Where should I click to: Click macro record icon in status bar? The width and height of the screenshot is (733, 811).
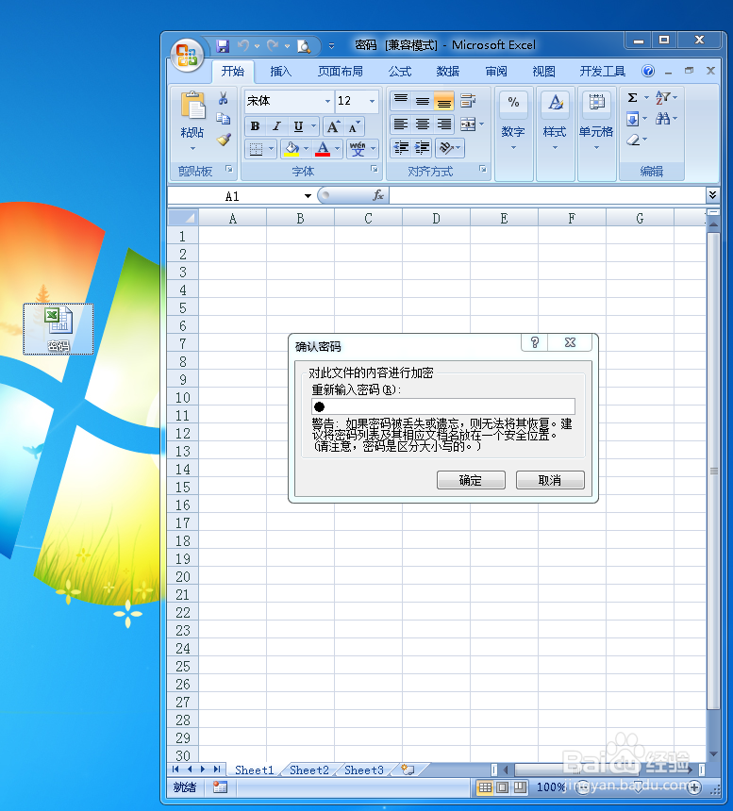coord(220,787)
